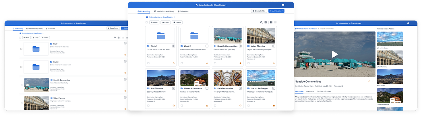This screenshot has height=118, width=422.
Task: Open info menu on Arid Climates card
Action: pyautogui.click(x=174, y=88)
